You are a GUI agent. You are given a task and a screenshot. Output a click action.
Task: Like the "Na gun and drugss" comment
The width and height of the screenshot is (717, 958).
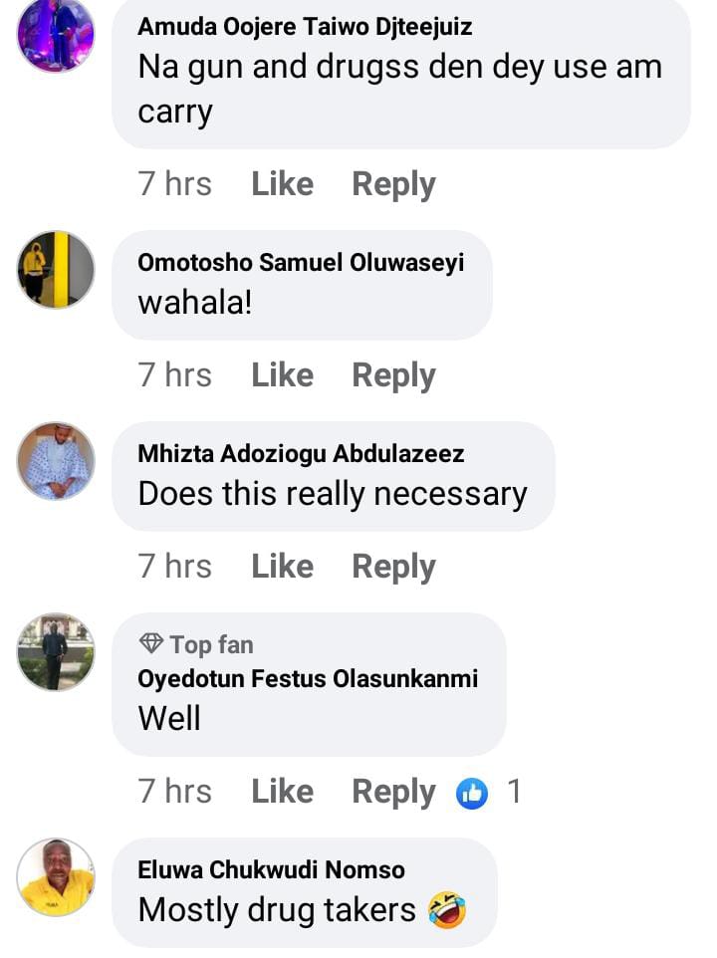[x=282, y=184]
